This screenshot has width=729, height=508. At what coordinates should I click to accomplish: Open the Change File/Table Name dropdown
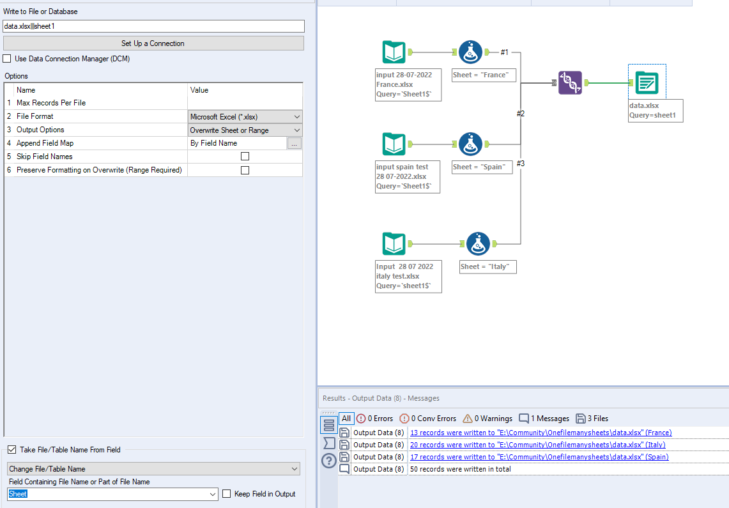click(153, 469)
